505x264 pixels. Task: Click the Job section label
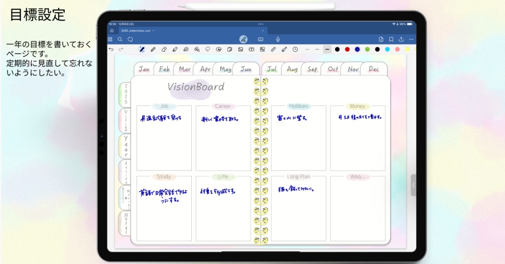point(164,106)
